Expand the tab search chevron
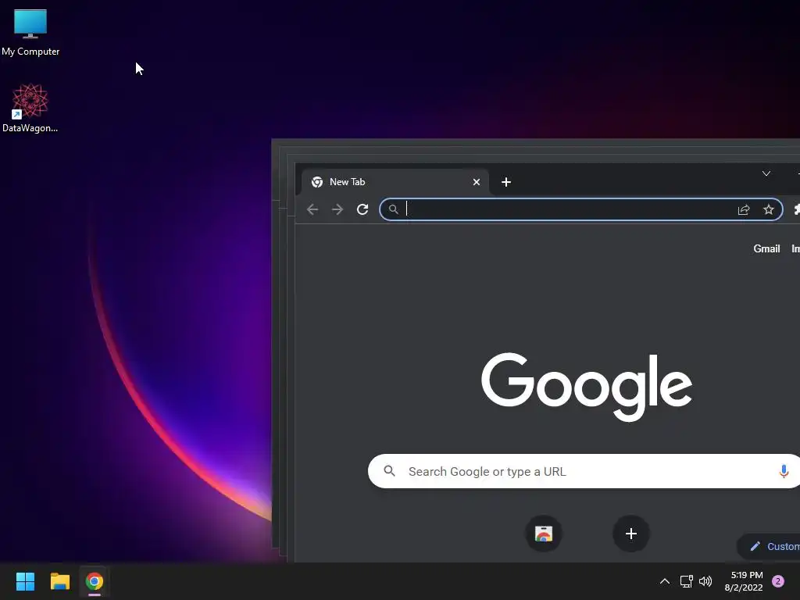800x600 pixels. (766, 173)
